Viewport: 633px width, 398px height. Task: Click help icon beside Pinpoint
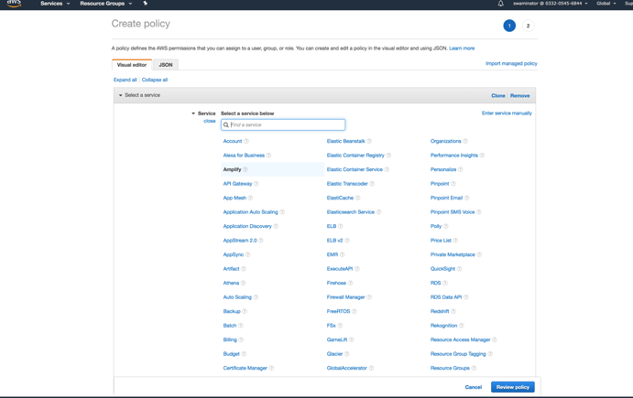(x=453, y=184)
